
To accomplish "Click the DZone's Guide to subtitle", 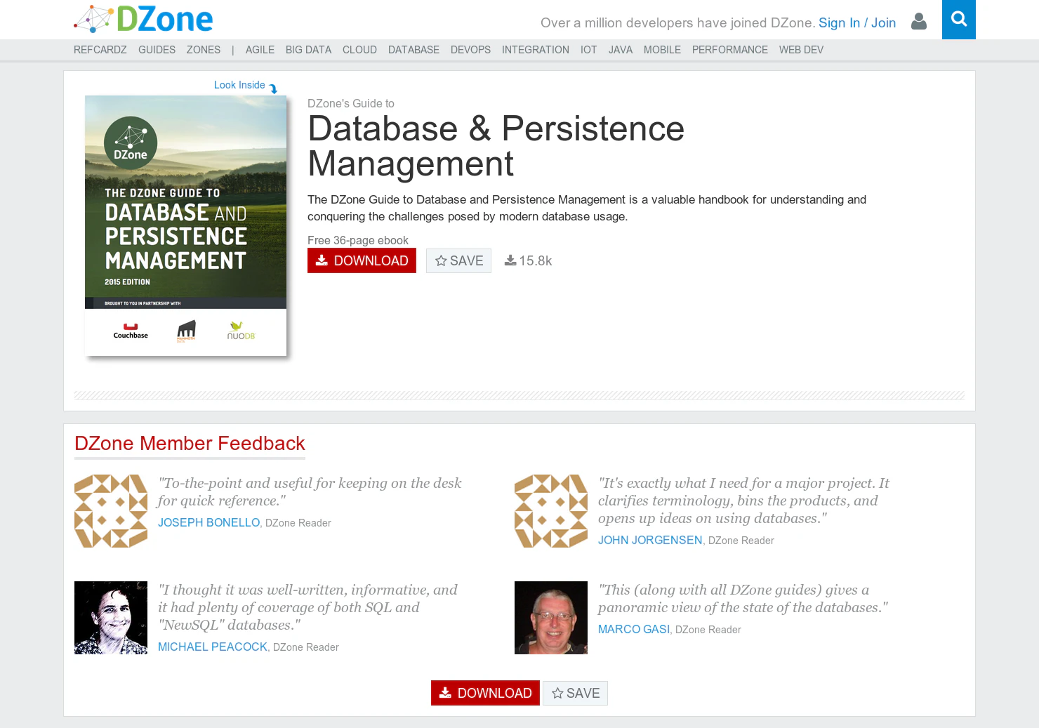I will click(351, 103).
